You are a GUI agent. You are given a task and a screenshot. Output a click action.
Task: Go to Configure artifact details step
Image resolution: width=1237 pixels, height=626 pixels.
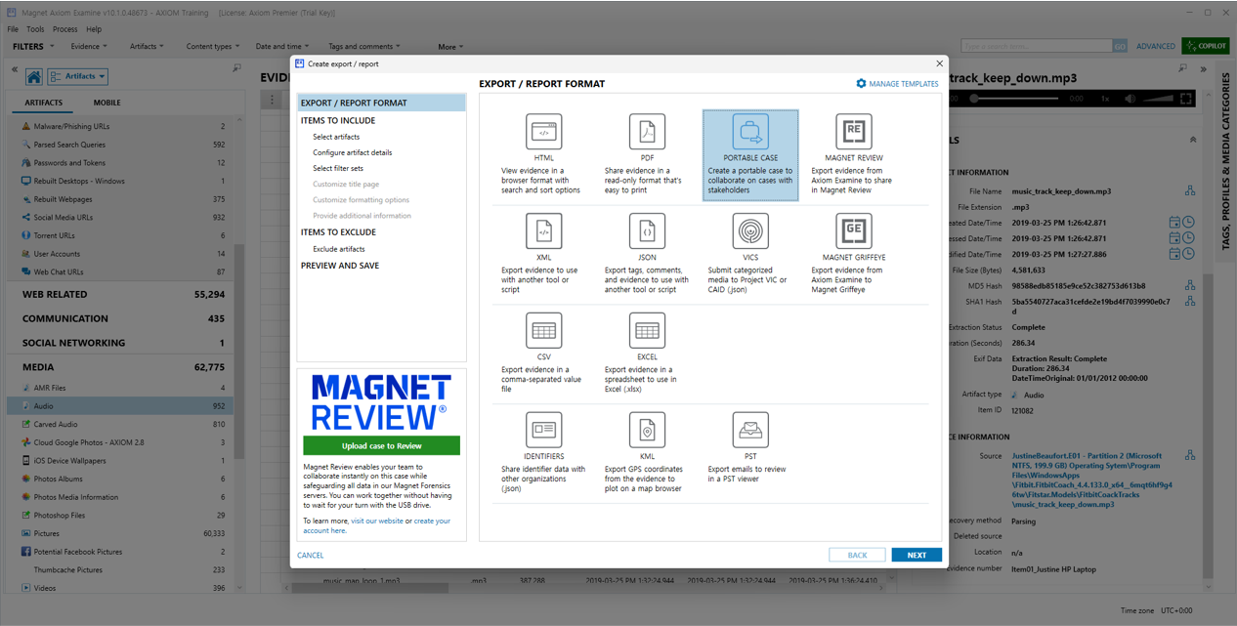[353, 152]
